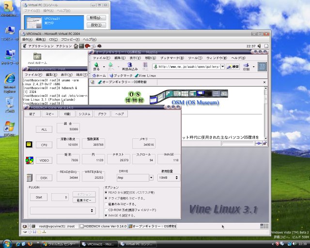Viewport: 310px width, 248px height.
Task: Expand the Mozilla URL history dropdown
Action: point(223,67)
